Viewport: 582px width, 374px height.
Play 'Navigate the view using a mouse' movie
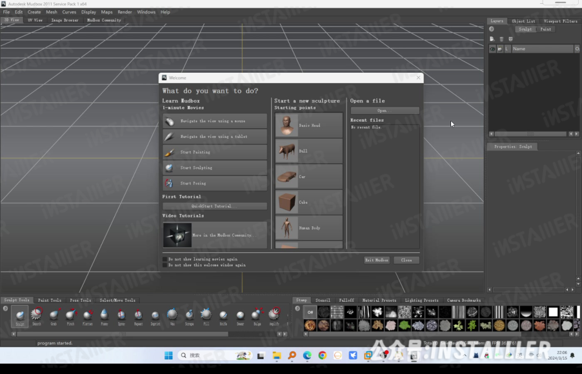point(214,121)
